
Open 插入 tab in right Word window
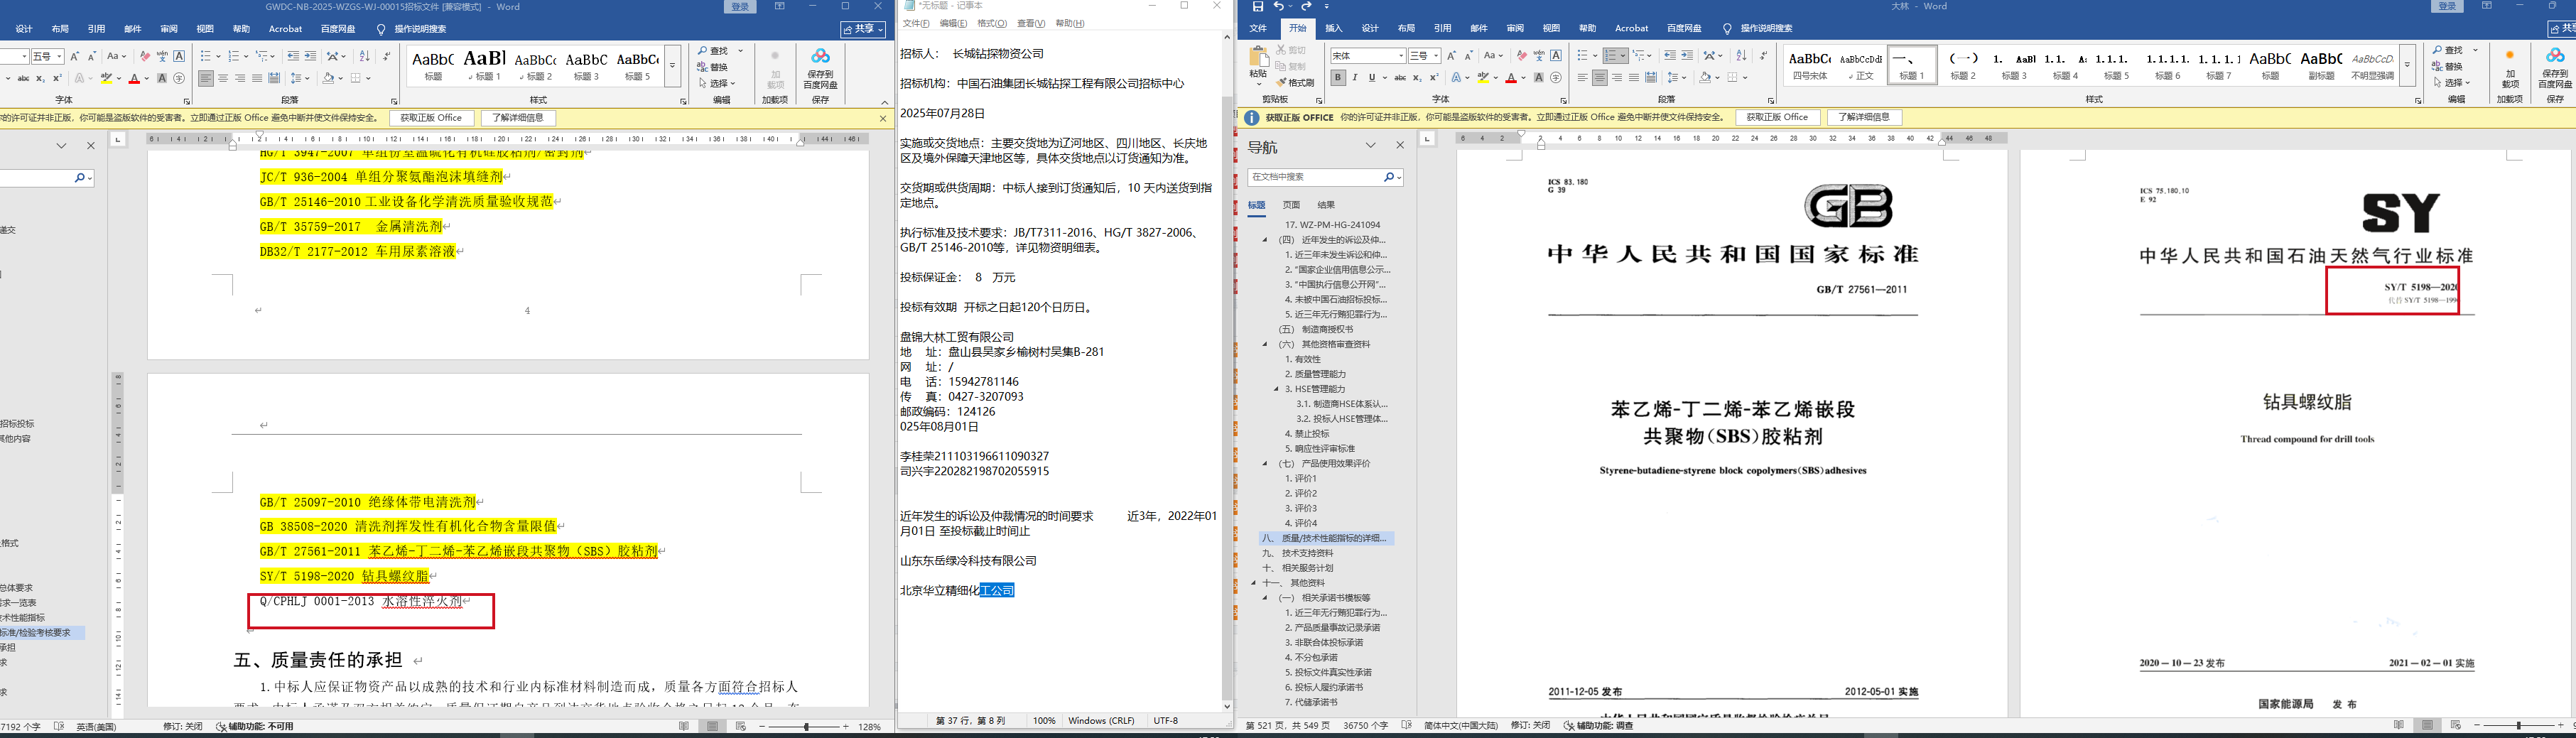click(1334, 28)
